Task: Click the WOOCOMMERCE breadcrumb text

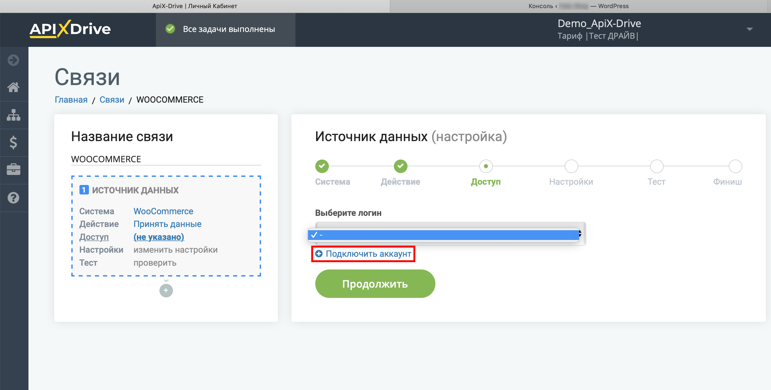Action: tap(170, 100)
